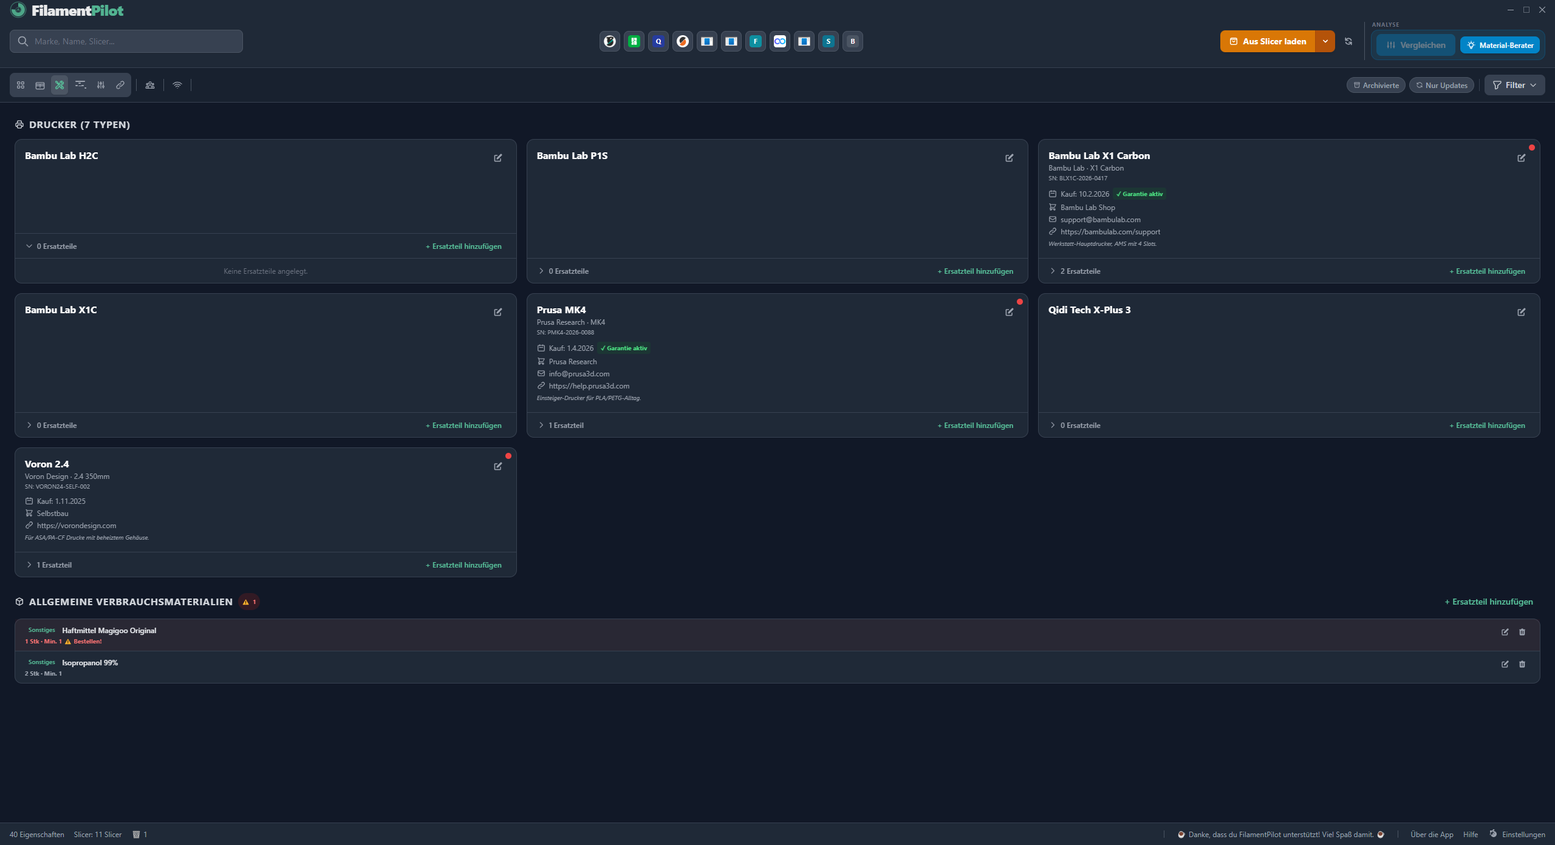Open the Vergleichen analysis tab

(1416, 45)
